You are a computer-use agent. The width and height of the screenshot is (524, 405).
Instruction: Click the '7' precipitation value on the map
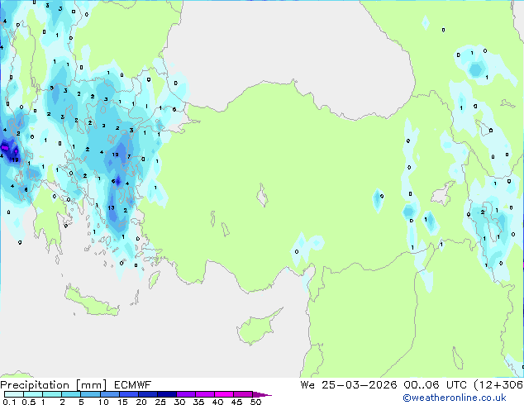point(129,156)
